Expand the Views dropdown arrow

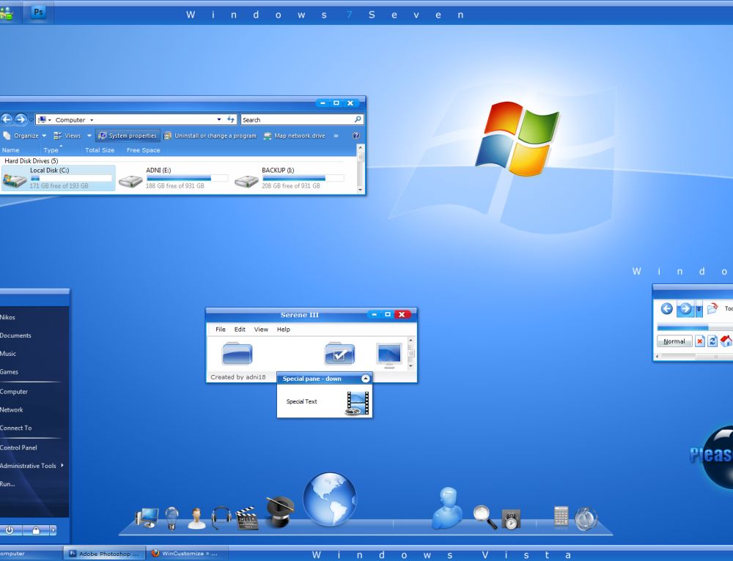coord(89,135)
